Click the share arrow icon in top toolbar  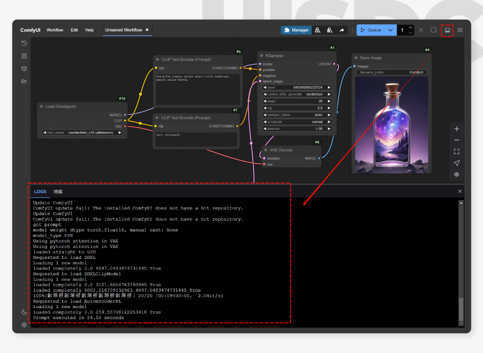pyautogui.click(x=341, y=30)
